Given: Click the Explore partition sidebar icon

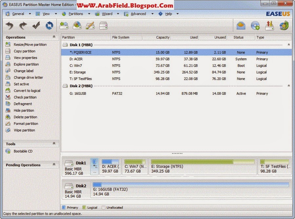Looking at the screenshot, I should 8,64.
